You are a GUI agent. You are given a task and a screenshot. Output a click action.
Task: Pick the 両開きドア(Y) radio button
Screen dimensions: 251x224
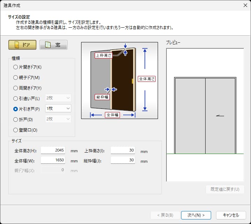(x=27, y=88)
